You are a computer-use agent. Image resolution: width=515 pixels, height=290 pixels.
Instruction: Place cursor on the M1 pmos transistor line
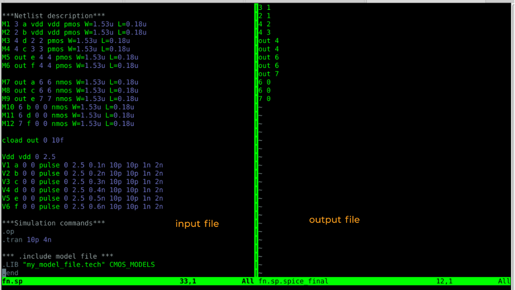click(x=74, y=24)
